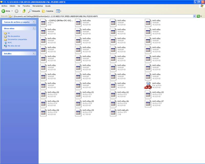The image size is (205, 164).
Task: Open the Archivo menu
Action: pos(4,6)
